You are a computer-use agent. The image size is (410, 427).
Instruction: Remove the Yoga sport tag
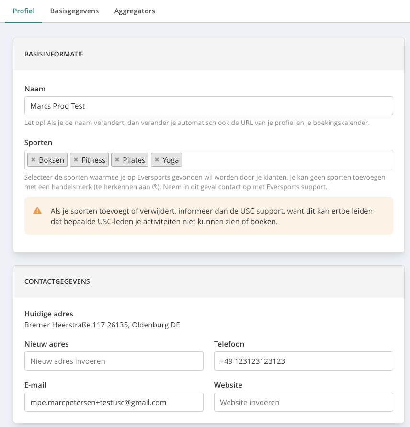[157, 159]
